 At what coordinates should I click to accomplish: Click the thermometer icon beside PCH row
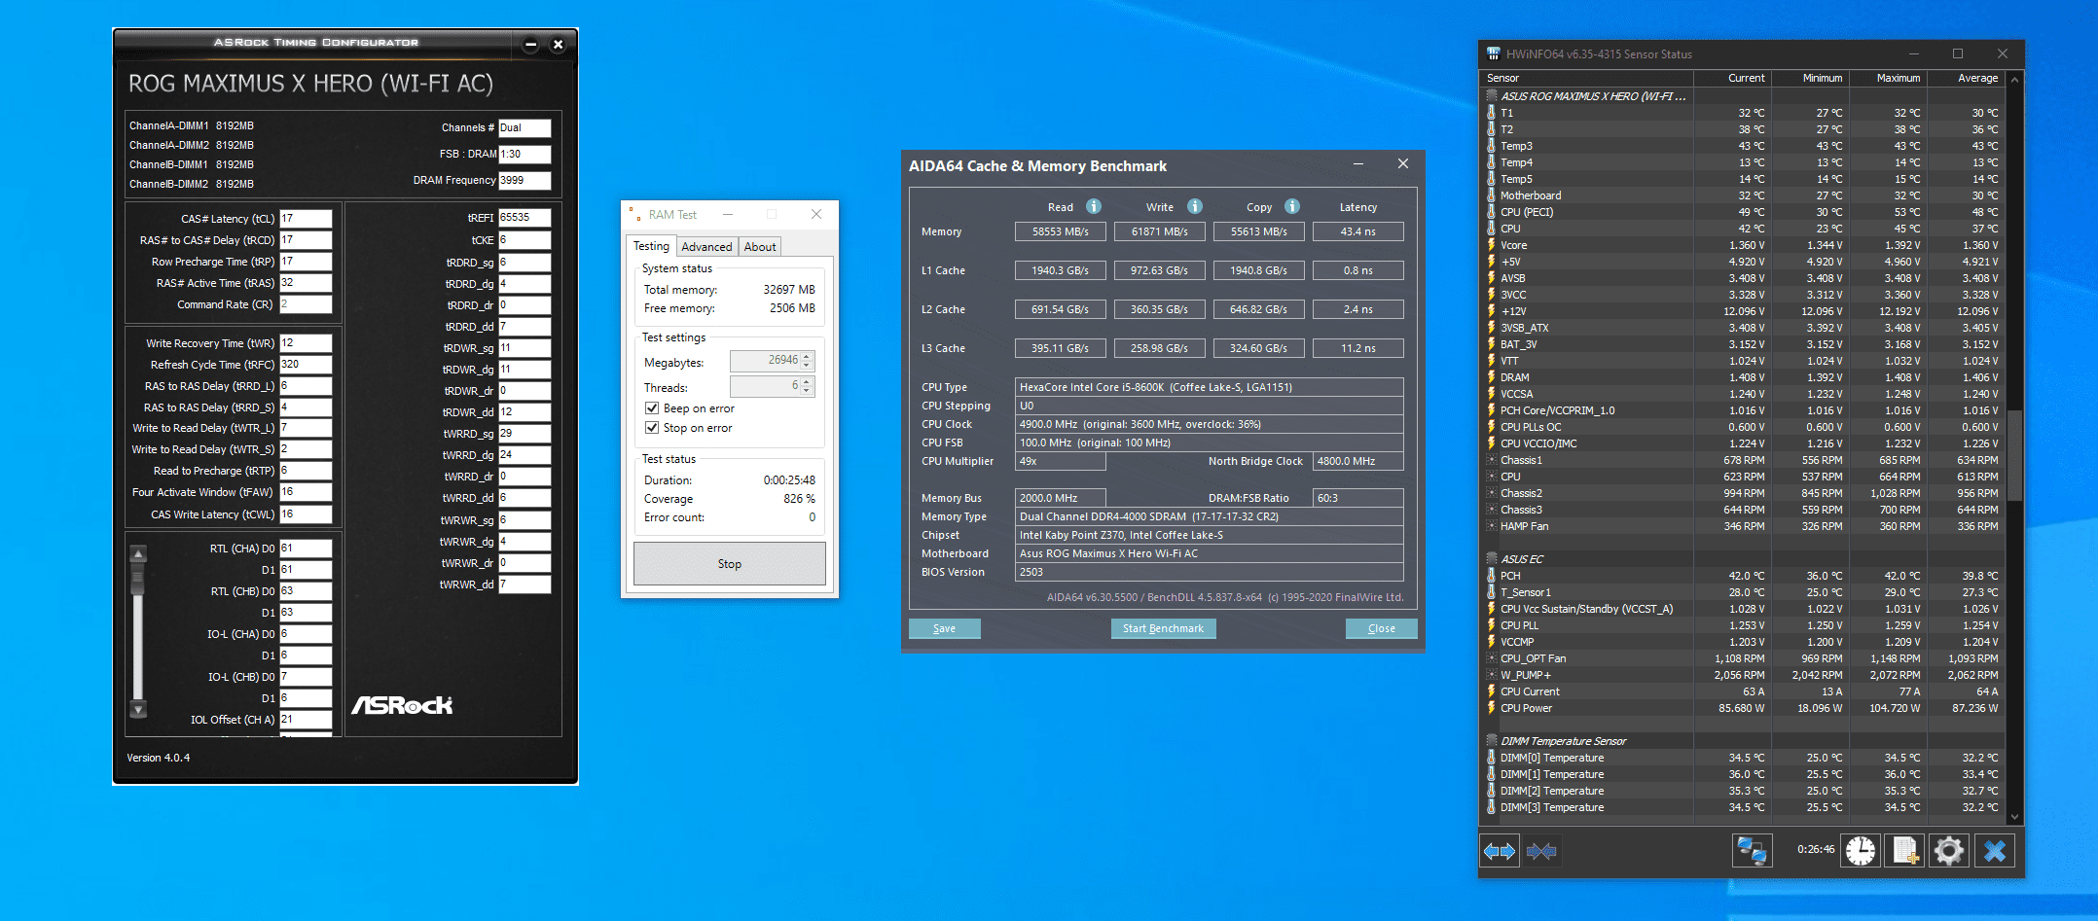pyautogui.click(x=1491, y=576)
